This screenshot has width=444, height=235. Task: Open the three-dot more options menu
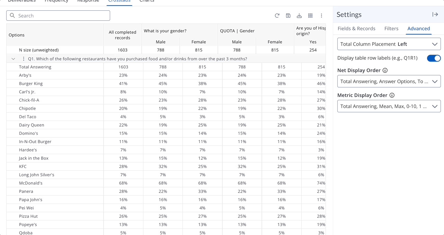point(321,16)
